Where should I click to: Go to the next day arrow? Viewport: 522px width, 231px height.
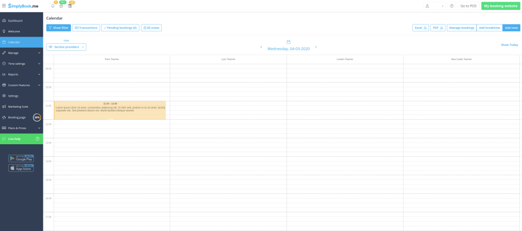point(316,48)
